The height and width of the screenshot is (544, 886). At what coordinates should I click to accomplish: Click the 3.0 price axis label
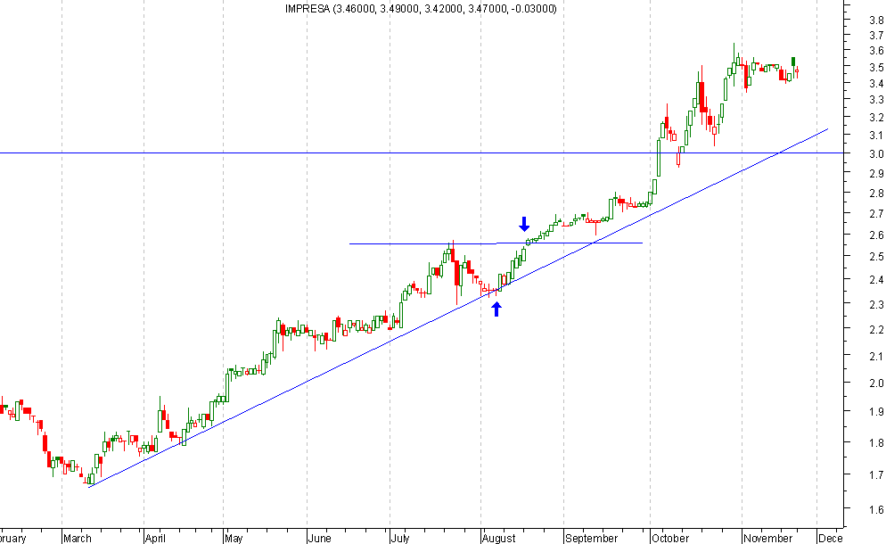tap(876, 153)
